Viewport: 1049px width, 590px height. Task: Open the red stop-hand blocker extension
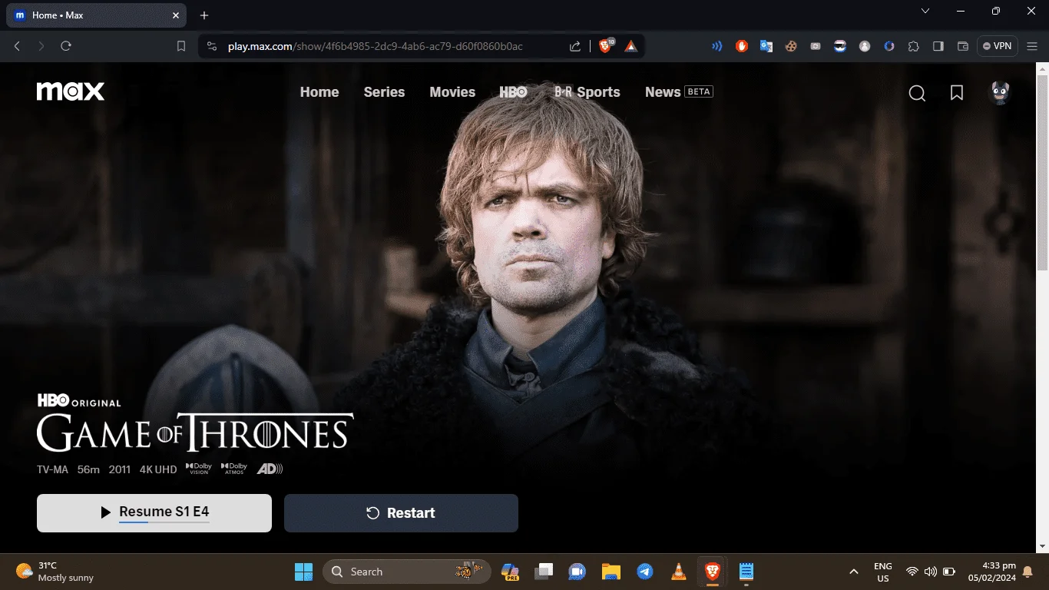coord(742,46)
